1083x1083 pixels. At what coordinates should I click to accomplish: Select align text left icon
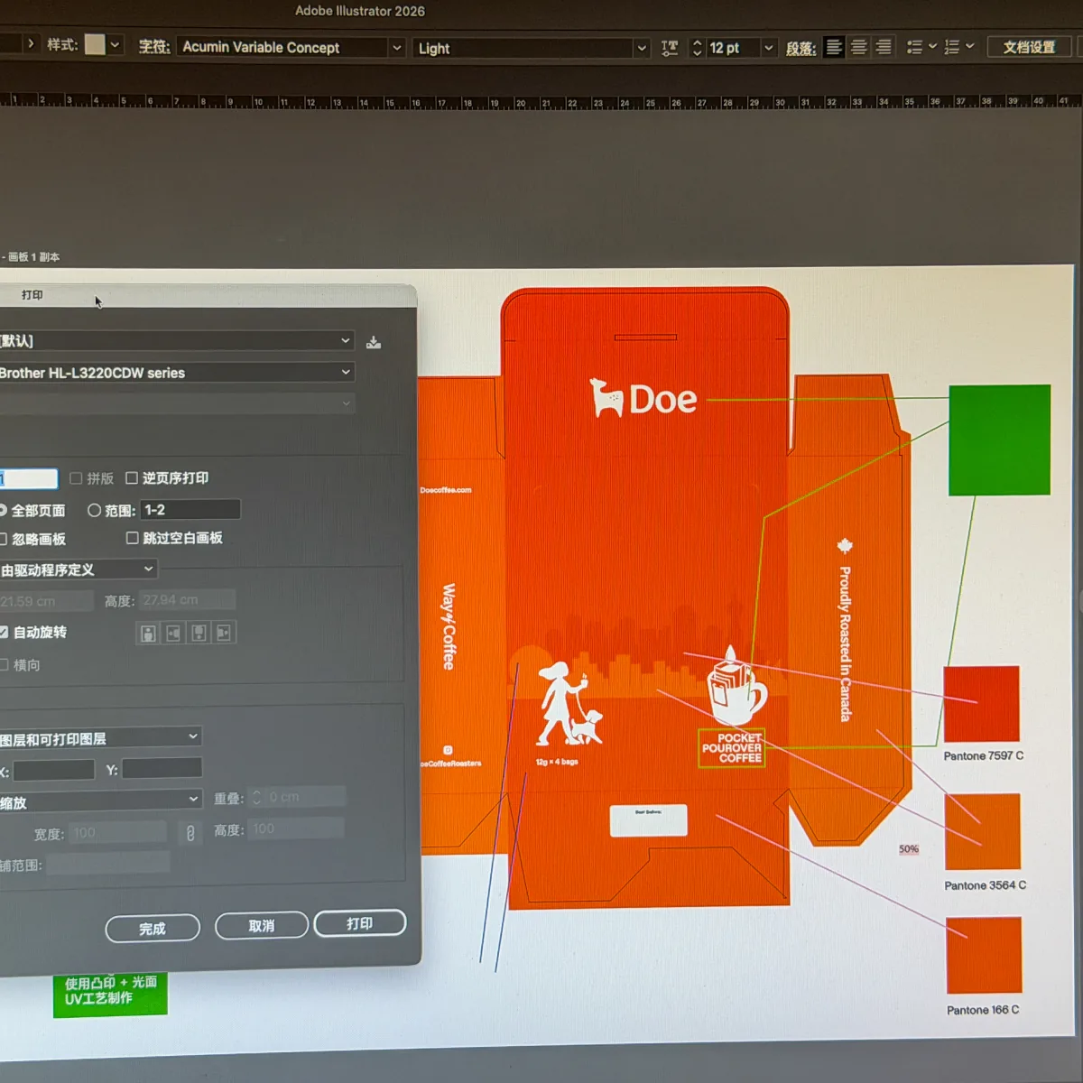point(835,47)
